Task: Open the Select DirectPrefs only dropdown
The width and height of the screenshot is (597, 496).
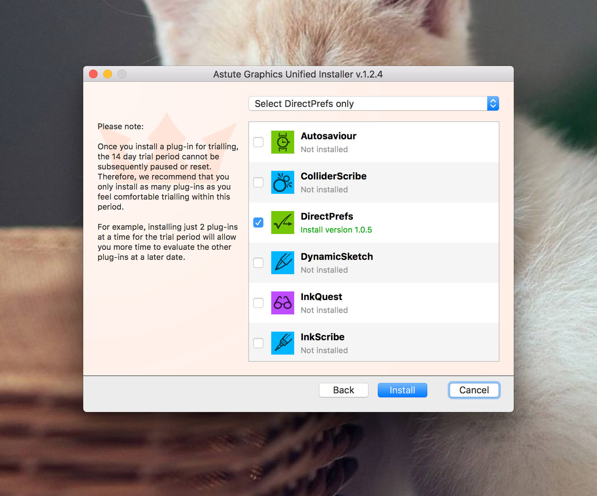Action: [373, 103]
